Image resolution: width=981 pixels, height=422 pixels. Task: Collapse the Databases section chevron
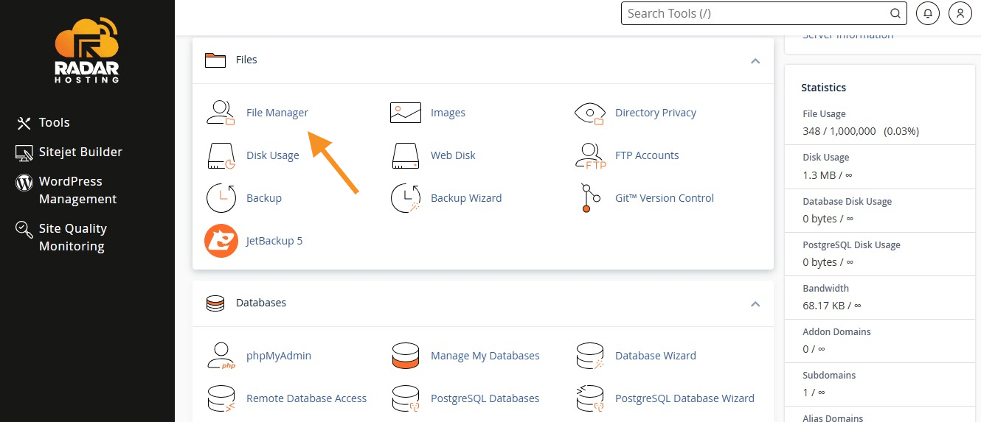point(755,303)
